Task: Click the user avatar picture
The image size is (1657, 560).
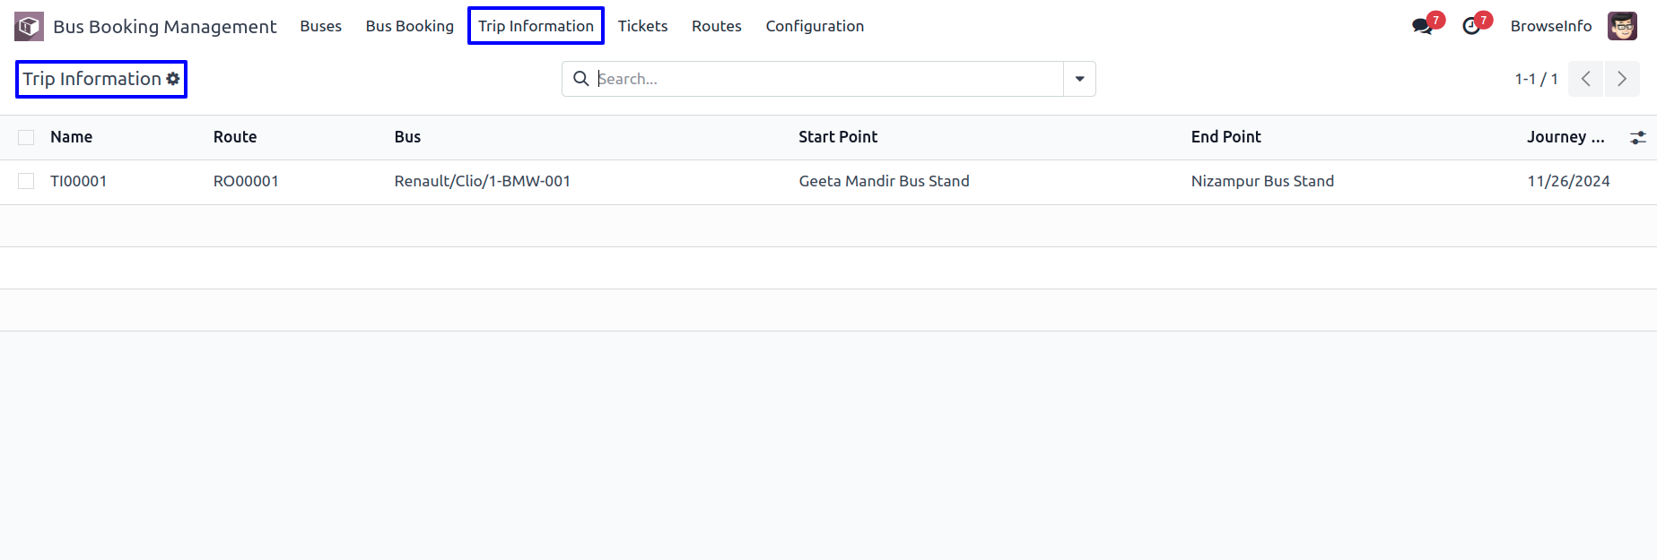Action: [x=1622, y=26]
